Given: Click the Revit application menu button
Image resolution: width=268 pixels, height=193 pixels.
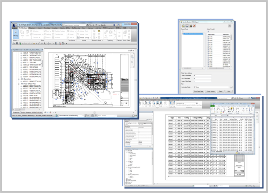Looking at the screenshot, I should (15, 26).
